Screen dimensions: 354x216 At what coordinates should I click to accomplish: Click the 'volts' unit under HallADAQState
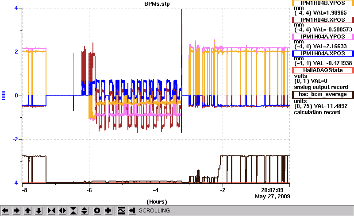point(300,76)
